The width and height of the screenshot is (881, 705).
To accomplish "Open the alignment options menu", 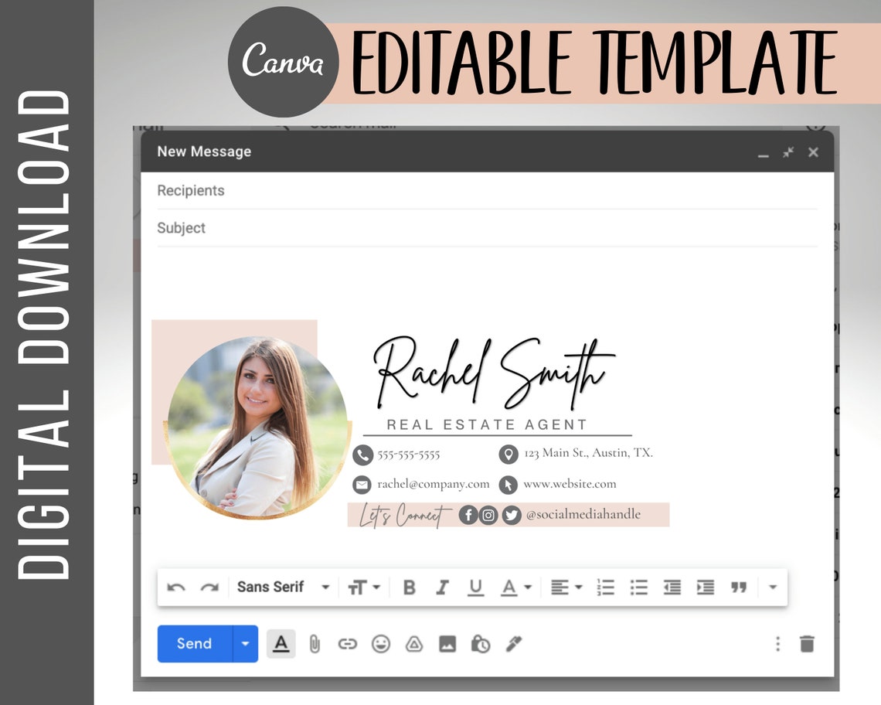I will click(566, 587).
